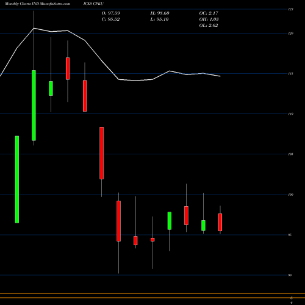The width and height of the screenshot is (305, 305).
Task: Click the C: 95.52 close value
Action: click(x=110, y=20)
